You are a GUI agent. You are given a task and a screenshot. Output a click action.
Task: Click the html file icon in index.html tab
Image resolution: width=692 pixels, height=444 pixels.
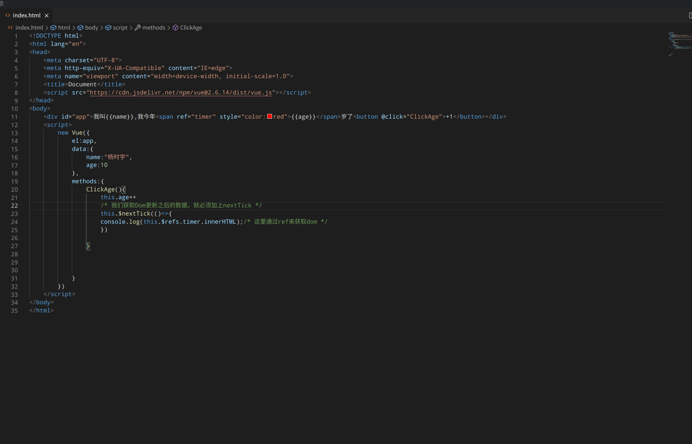coord(7,15)
